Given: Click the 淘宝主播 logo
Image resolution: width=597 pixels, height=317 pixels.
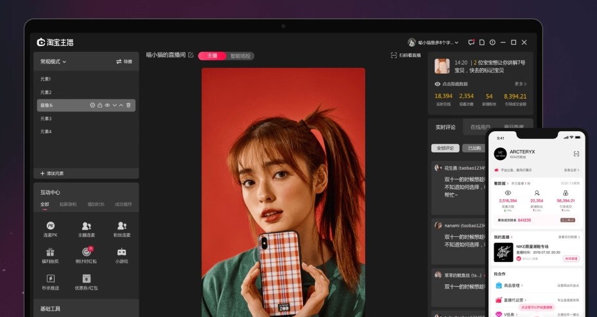Looking at the screenshot, I should (x=55, y=42).
